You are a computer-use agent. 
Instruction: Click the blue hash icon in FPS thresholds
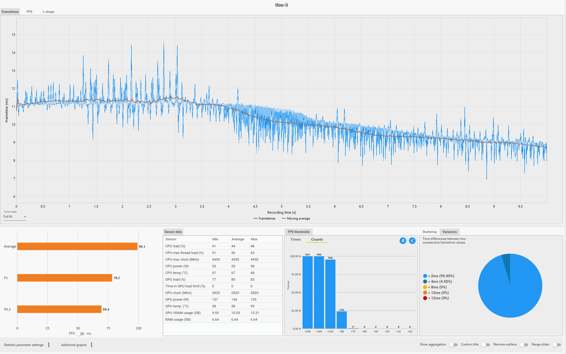[403, 241]
